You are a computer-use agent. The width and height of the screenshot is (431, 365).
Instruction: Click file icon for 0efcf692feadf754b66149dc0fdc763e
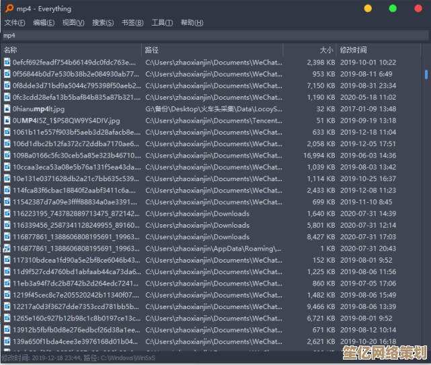point(7,63)
